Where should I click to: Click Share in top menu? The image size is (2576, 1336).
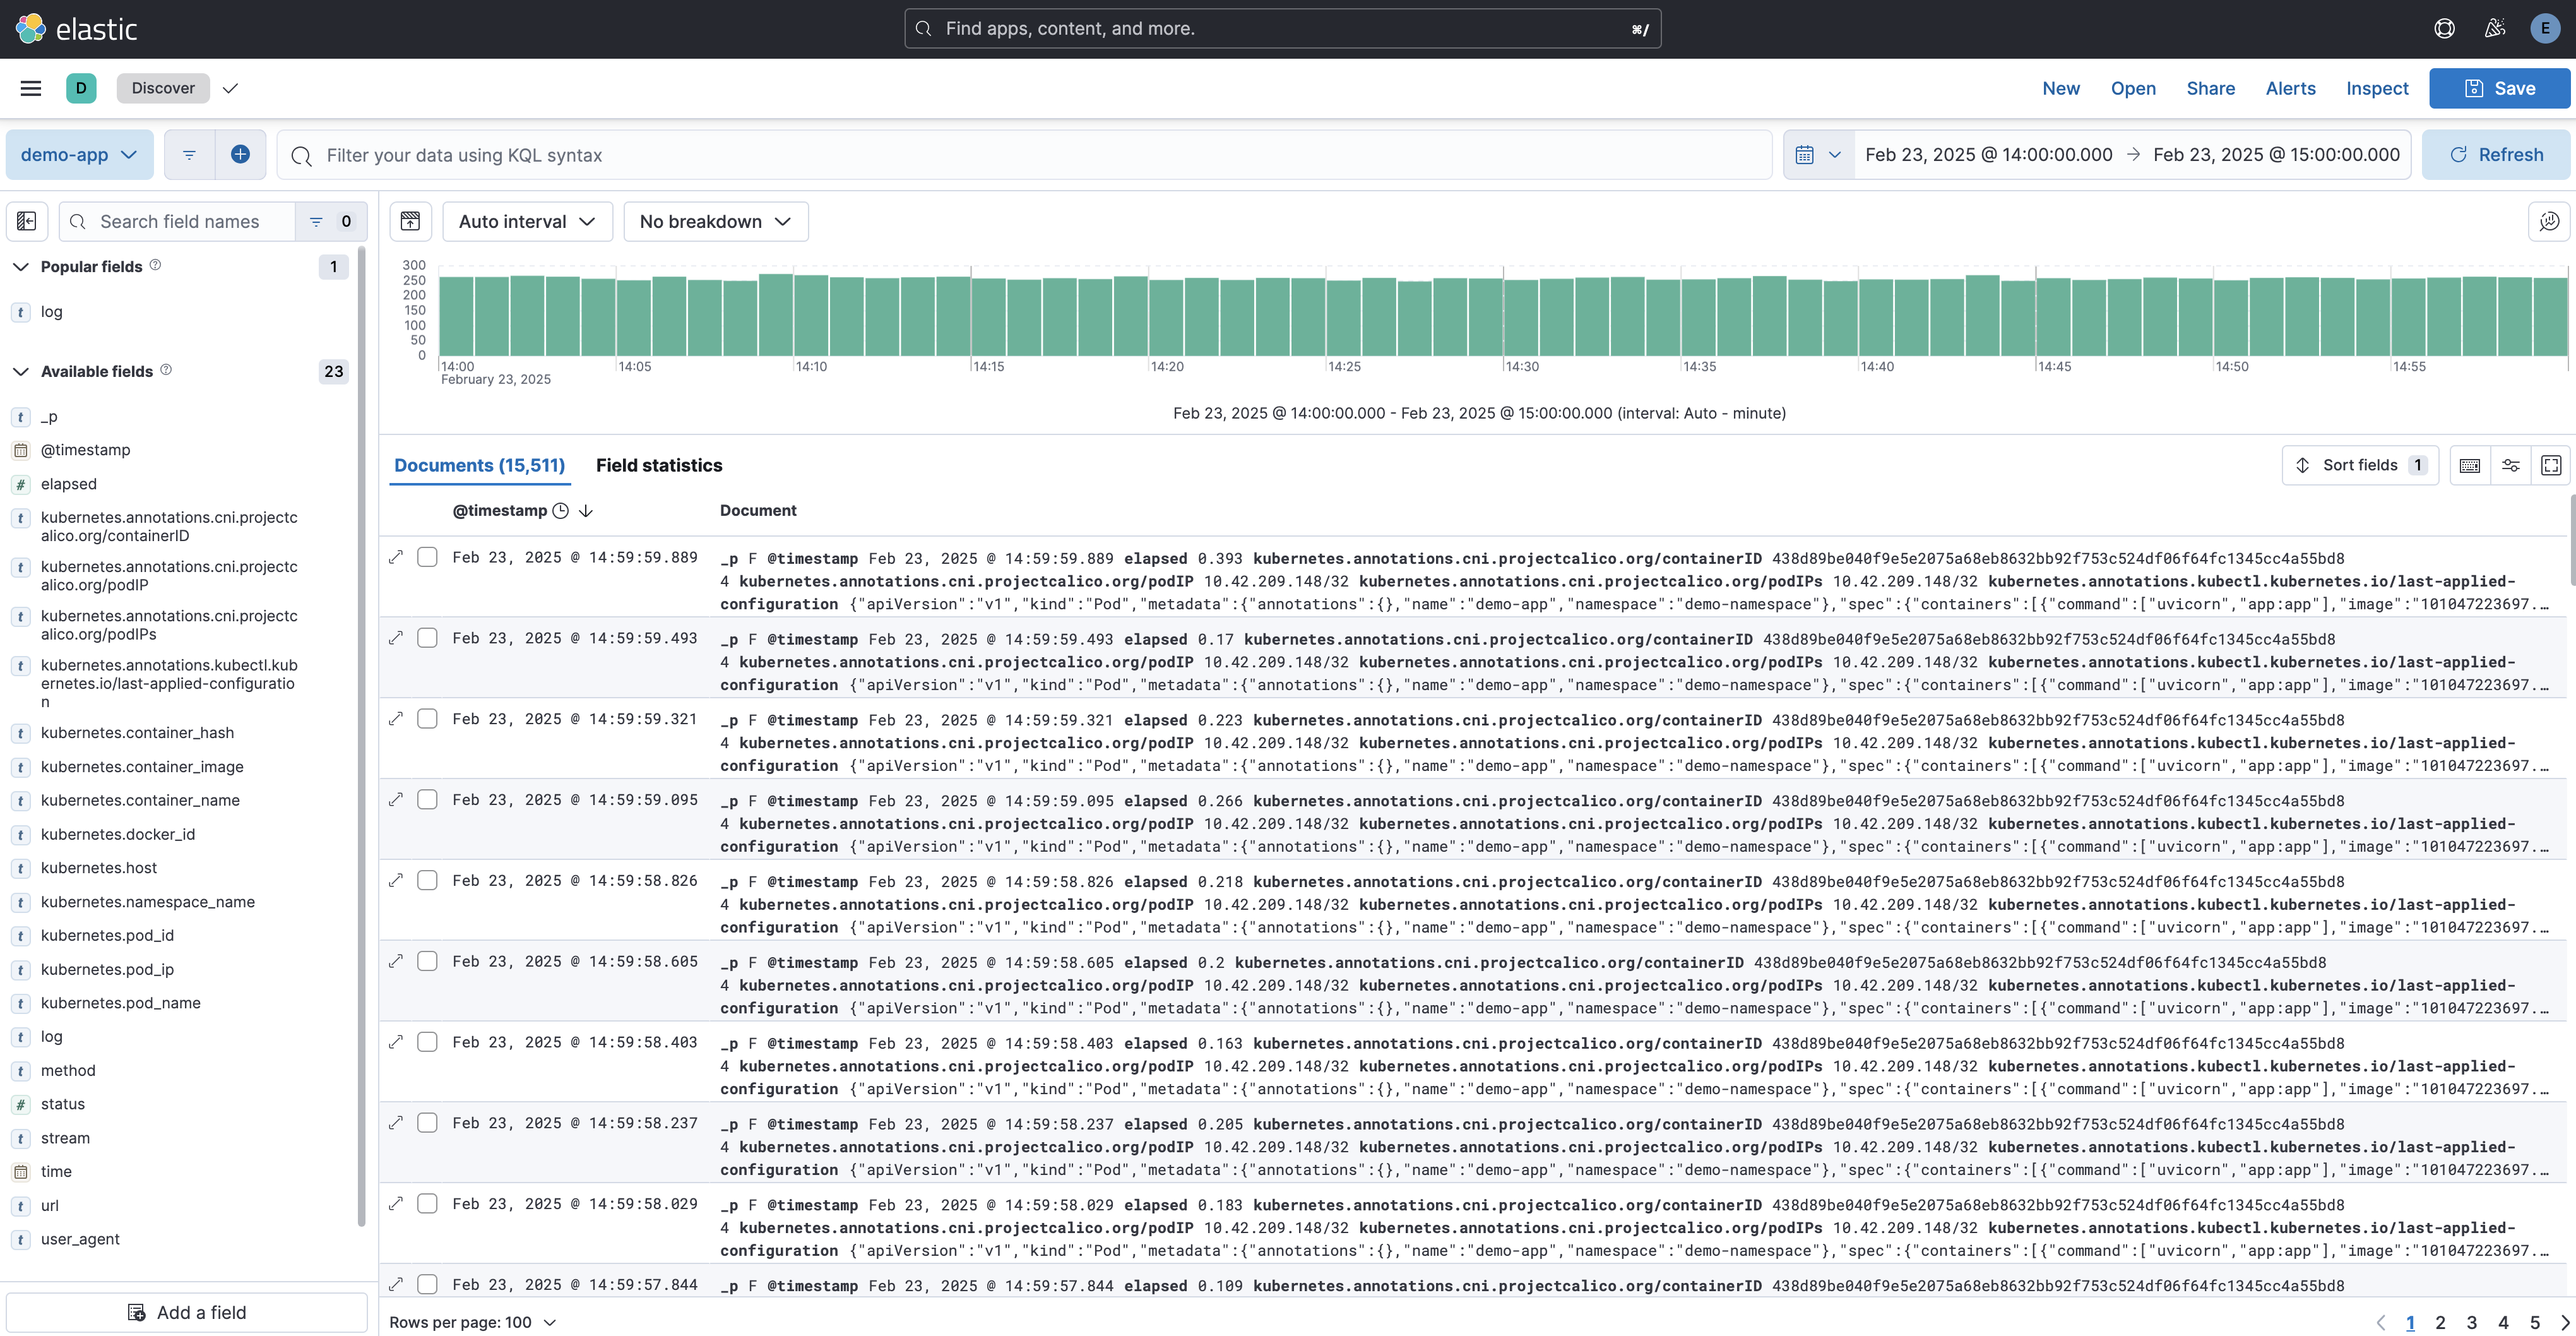point(2210,88)
